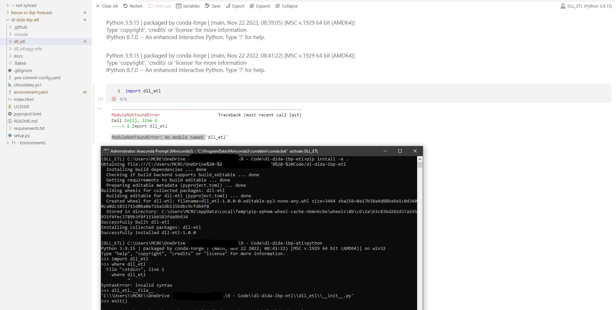
Task: Clear all cell outputs
Action: 107,6
